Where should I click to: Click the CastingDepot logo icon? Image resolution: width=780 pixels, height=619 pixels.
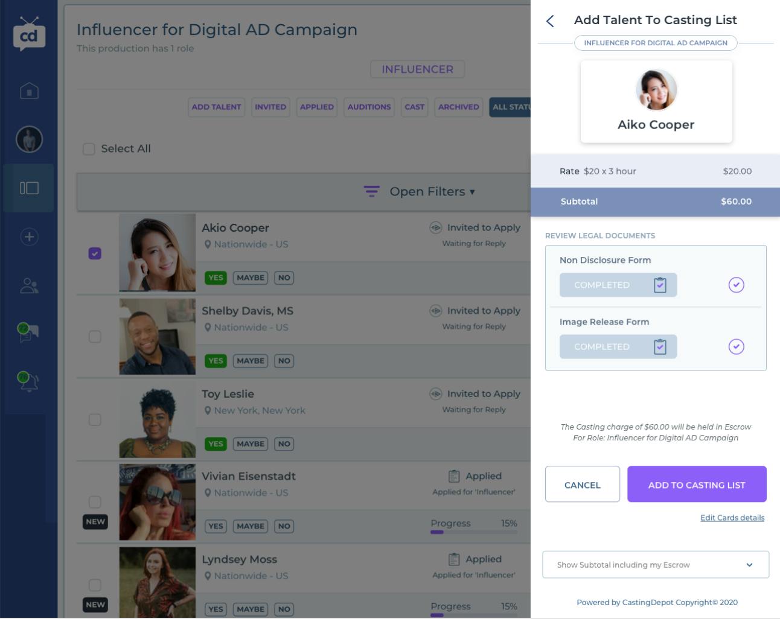click(29, 35)
